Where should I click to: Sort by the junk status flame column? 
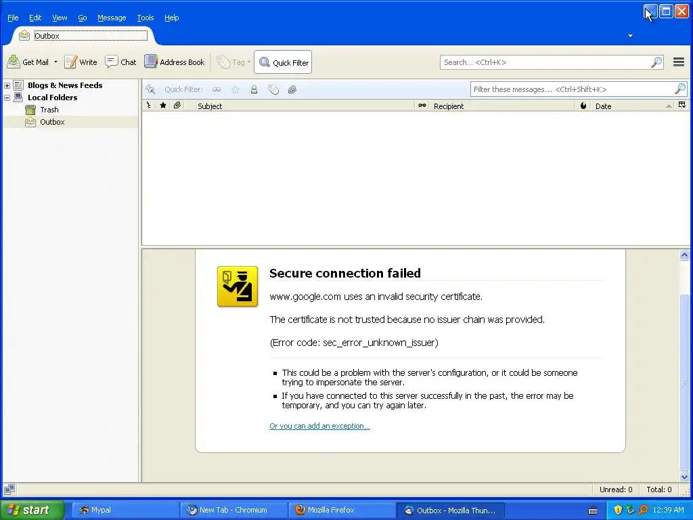[583, 106]
